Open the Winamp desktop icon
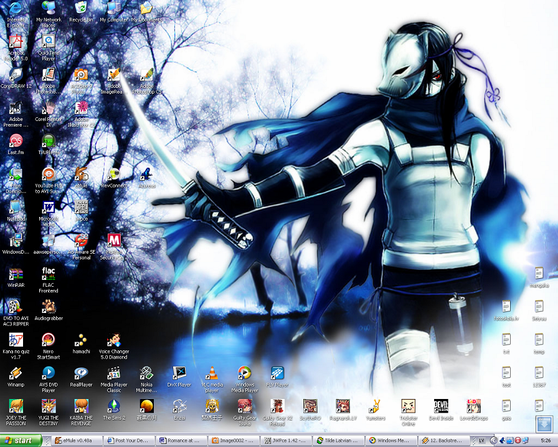Image resolution: width=558 pixels, height=447 pixels. point(16,373)
